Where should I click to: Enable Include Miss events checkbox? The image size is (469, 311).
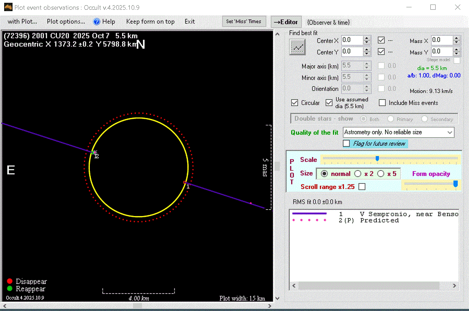(x=382, y=103)
